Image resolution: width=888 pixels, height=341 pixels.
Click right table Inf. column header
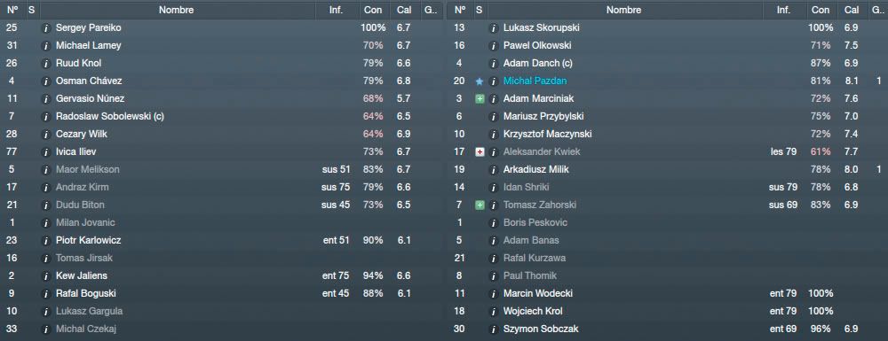(x=783, y=10)
